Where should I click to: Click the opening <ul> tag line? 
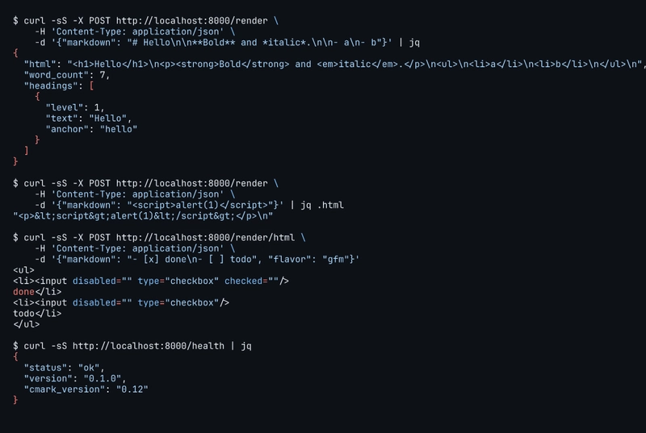coord(24,270)
